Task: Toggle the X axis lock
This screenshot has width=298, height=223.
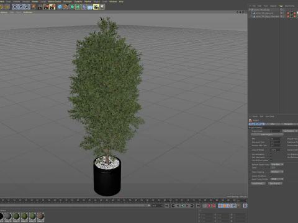Action: (x=15, y=7)
